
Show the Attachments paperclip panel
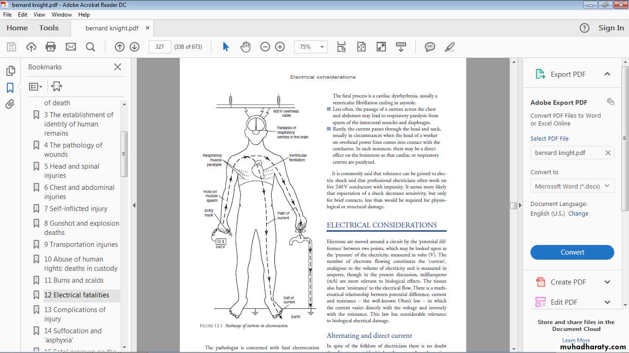[10, 104]
